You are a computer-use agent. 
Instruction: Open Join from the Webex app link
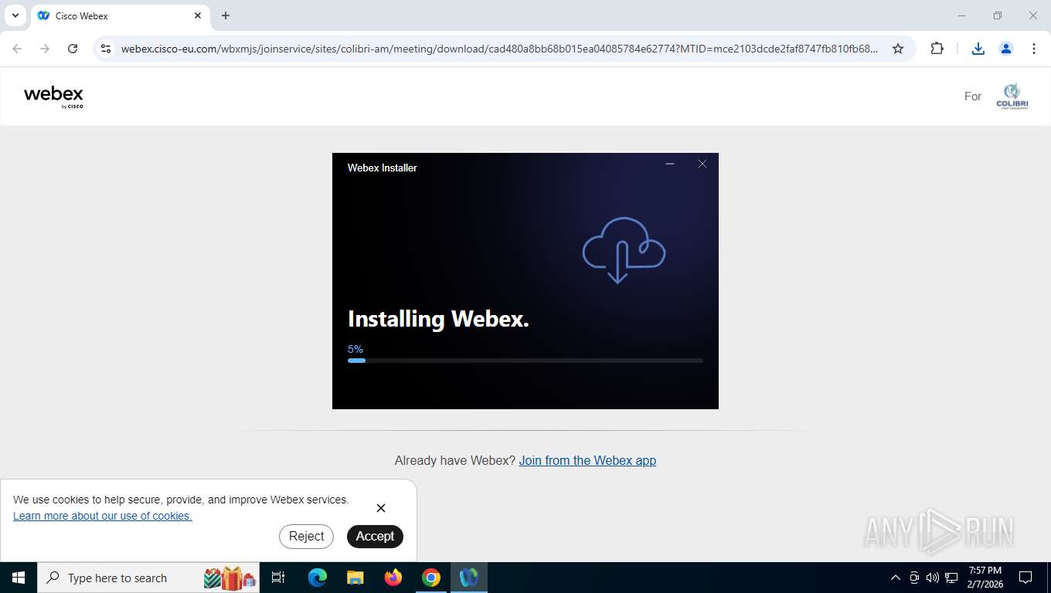click(x=587, y=460)
